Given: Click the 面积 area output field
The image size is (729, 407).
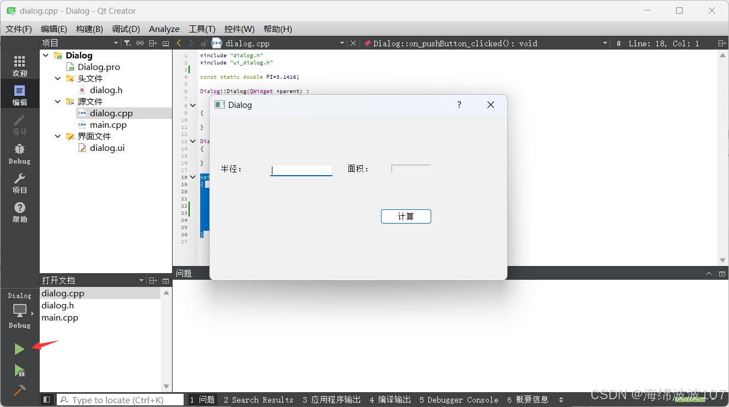Looking at the screenshot, I should pyautogui.click(x=411, y=169).
